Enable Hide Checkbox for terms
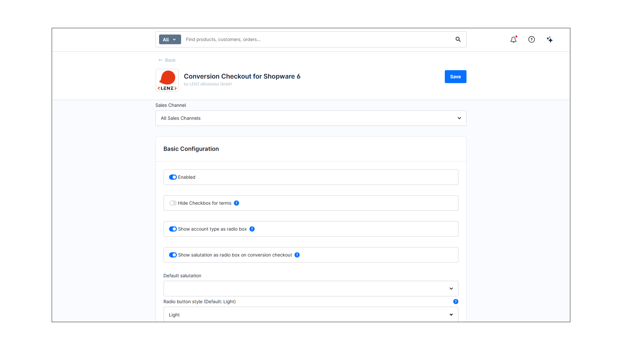The width and height of the screenshot is (622, 350). (173, 203)
